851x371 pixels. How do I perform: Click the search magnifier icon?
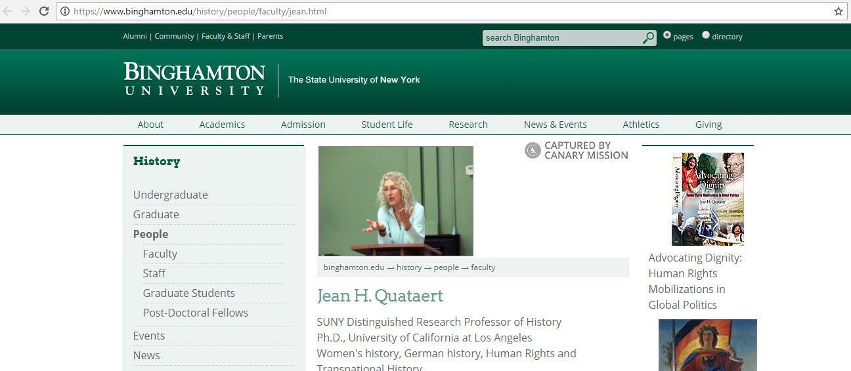(648, 38)
